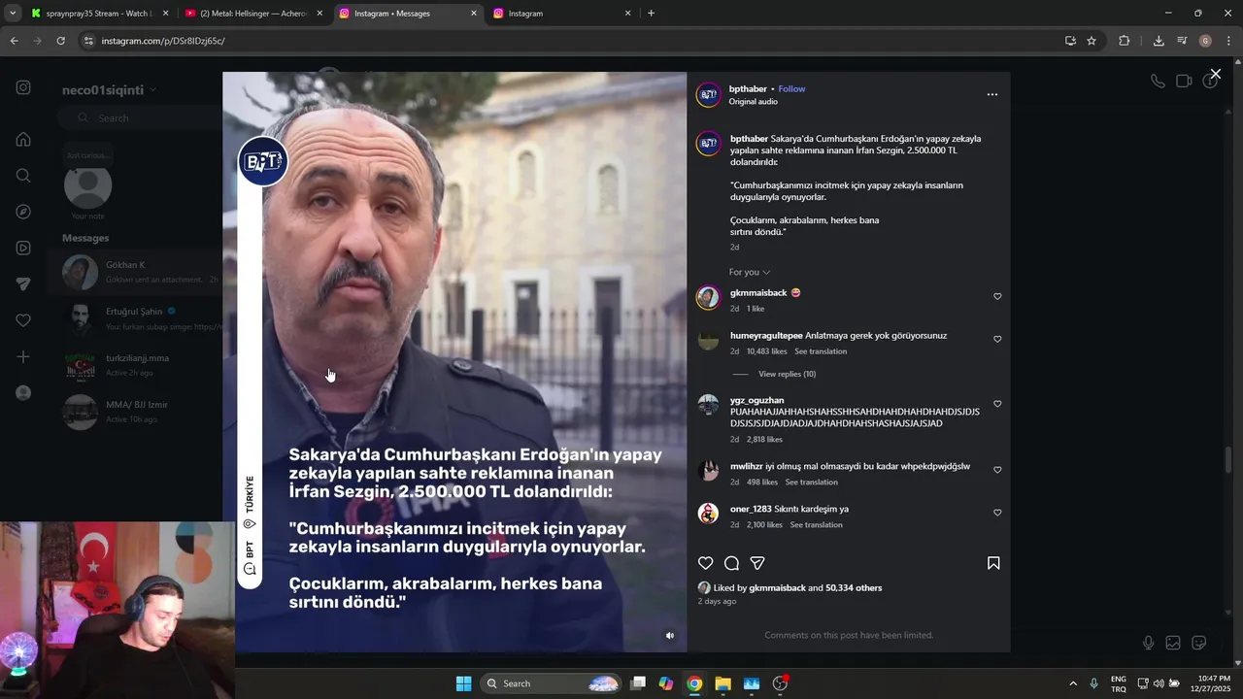Bookmark this page with the star icon

pos(1092,41)
